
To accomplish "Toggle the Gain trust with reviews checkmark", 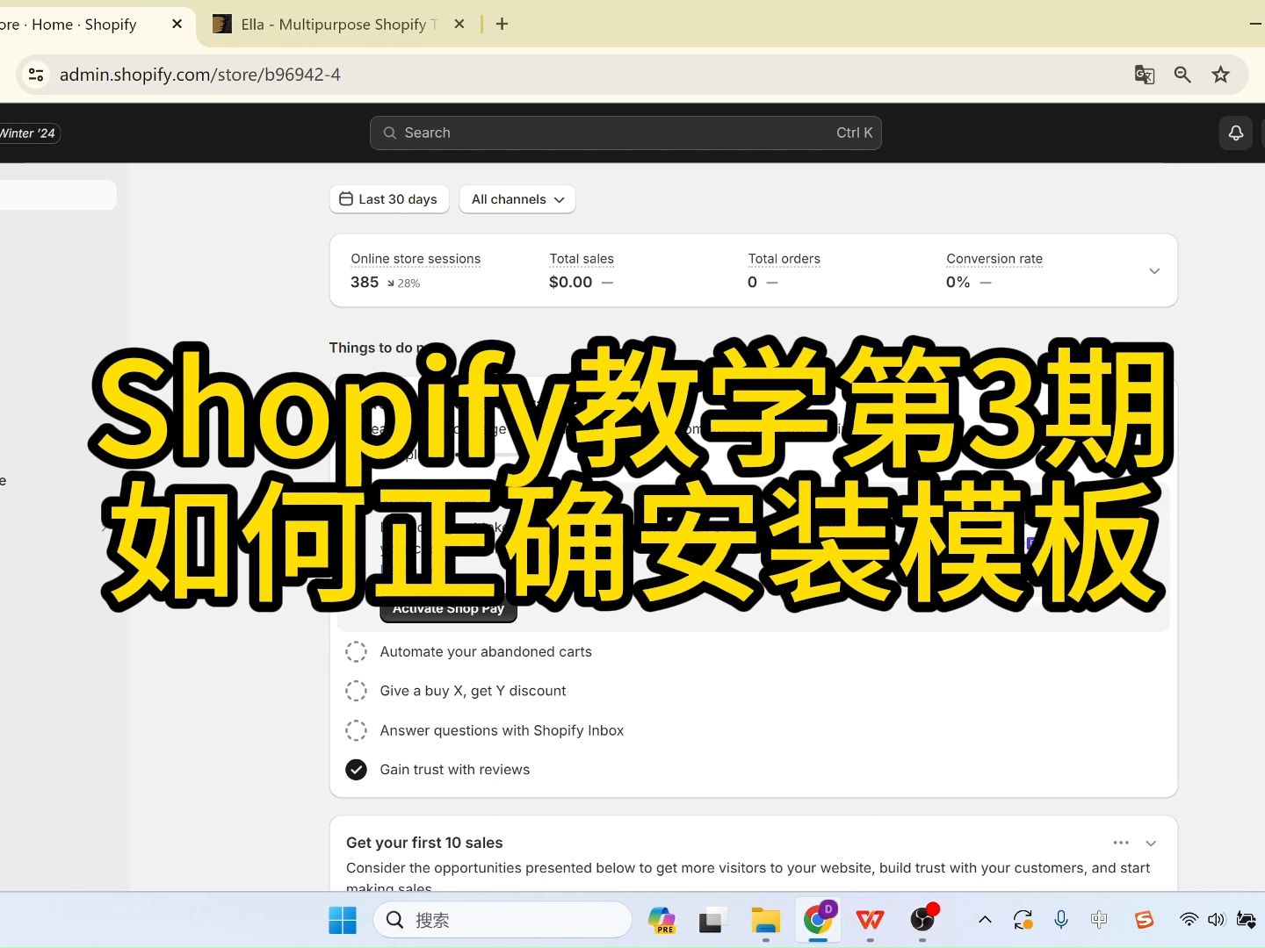I will (356, 770).
